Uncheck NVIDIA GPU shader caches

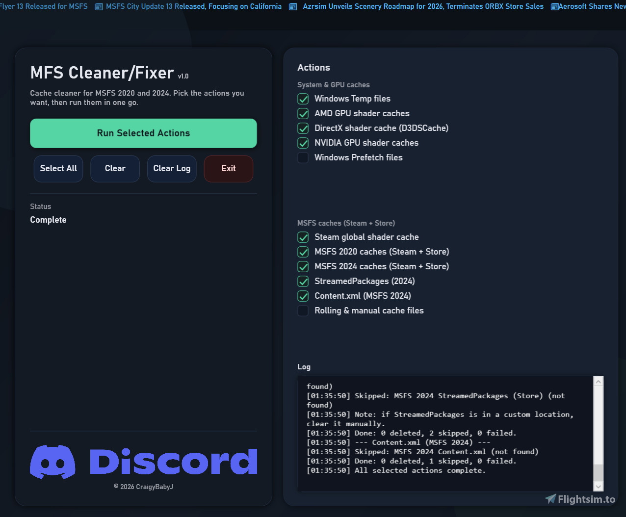pos(303,143)
